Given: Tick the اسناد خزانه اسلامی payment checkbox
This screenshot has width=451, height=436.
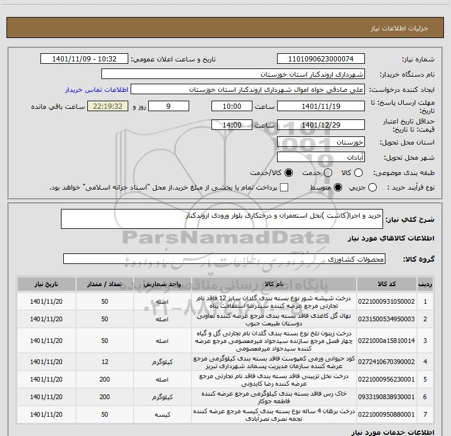Looking at the screenshot, I should point(284,188).
